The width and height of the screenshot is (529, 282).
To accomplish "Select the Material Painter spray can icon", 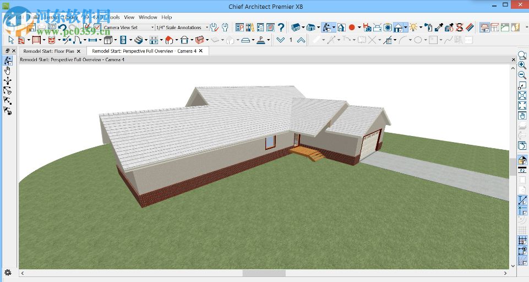I will click(428, 28).
